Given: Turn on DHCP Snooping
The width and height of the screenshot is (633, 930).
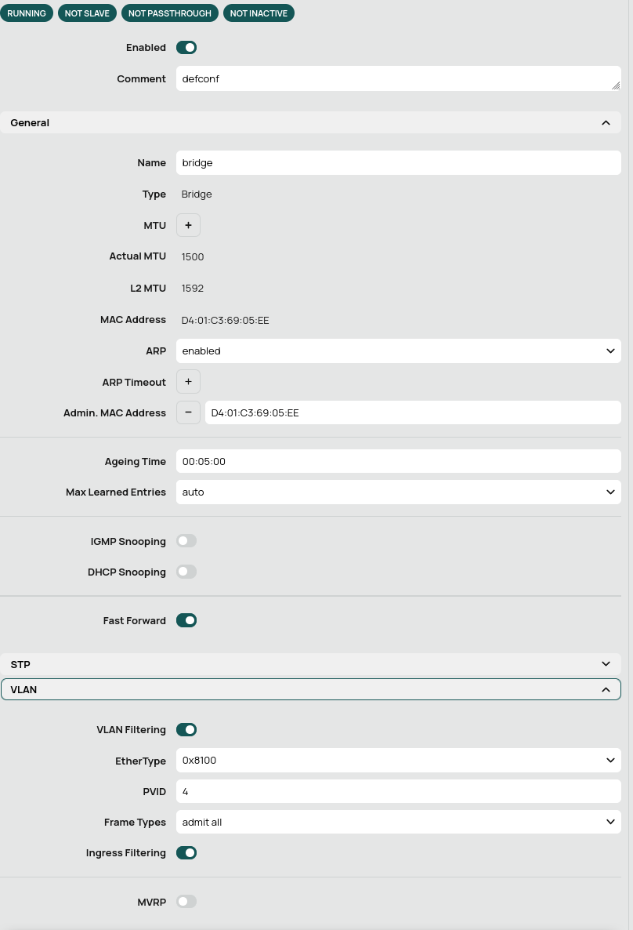Looking at the screenshot, I should pos(186,572).
